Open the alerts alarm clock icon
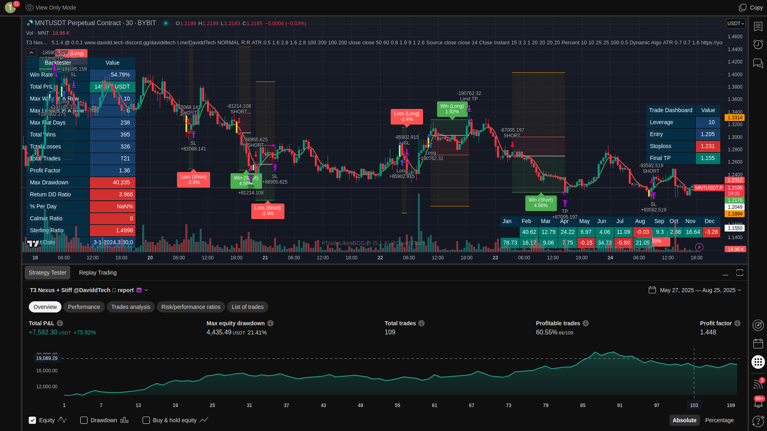This screenshot has height=431, width=767. (758, 44)
